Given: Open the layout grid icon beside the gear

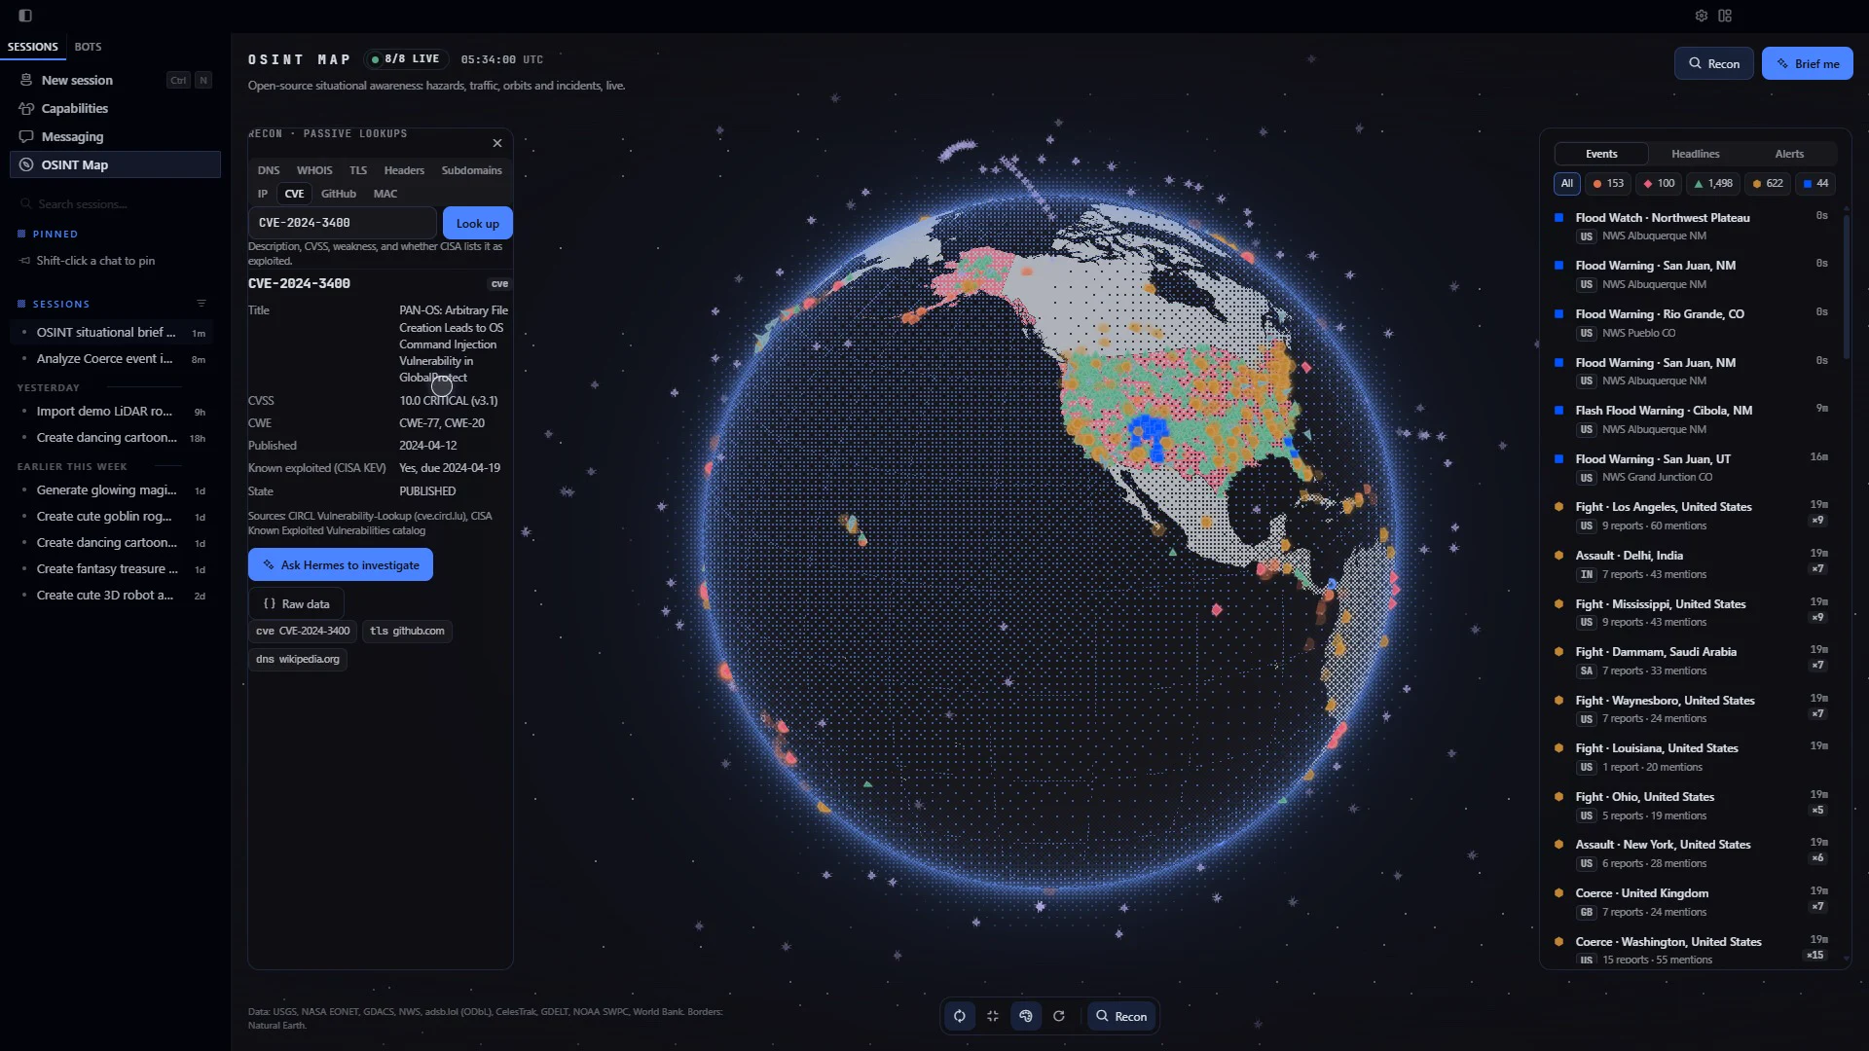Looking at the screenshot, I should (x=1725, y=16).
